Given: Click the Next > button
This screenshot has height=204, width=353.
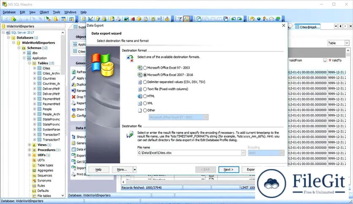Looking at the screenshot, I should [228, 169].
